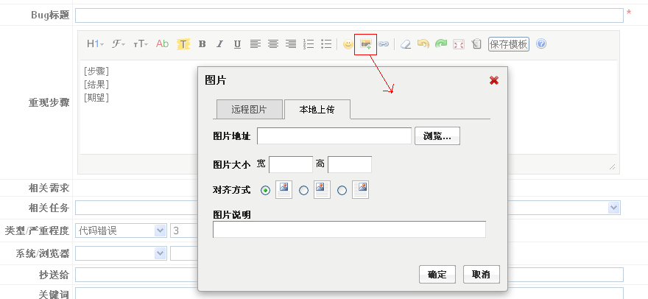Click the editor resize grip corner

(x=613, y=166)
